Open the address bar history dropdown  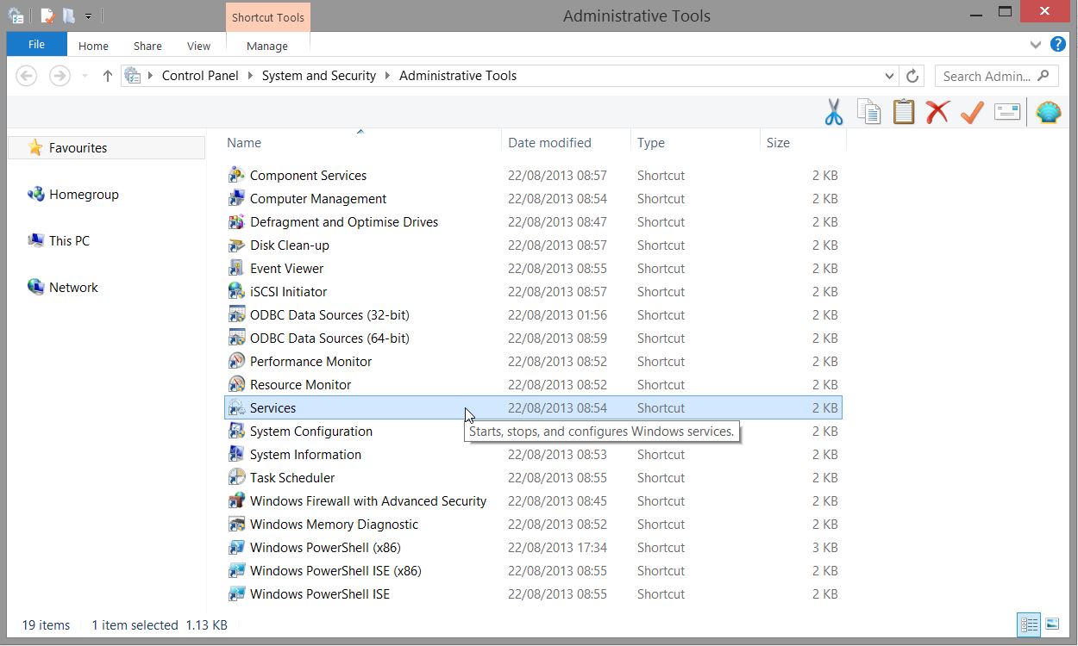click(x=889, y=76)
